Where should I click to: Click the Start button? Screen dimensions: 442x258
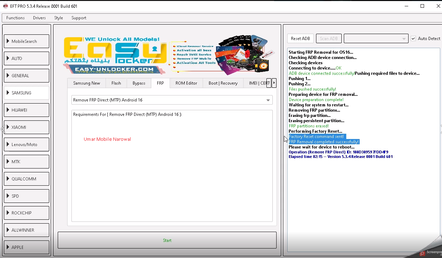coord(167,240)
